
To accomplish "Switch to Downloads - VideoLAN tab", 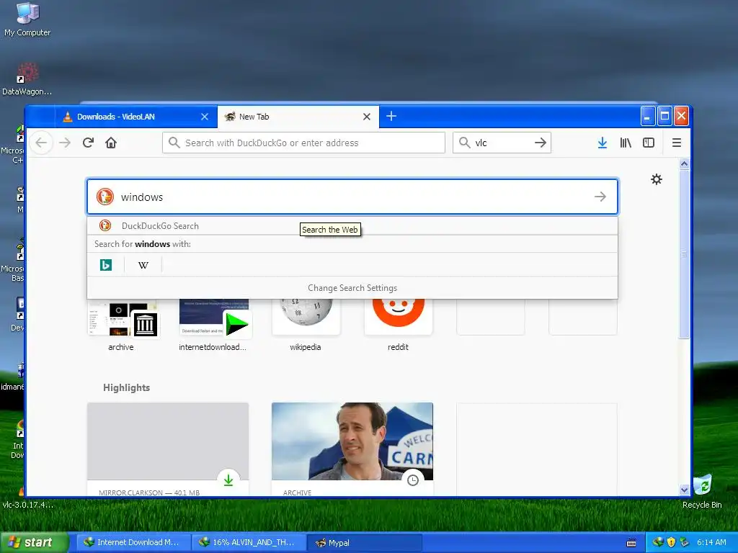I will (136, 117).
